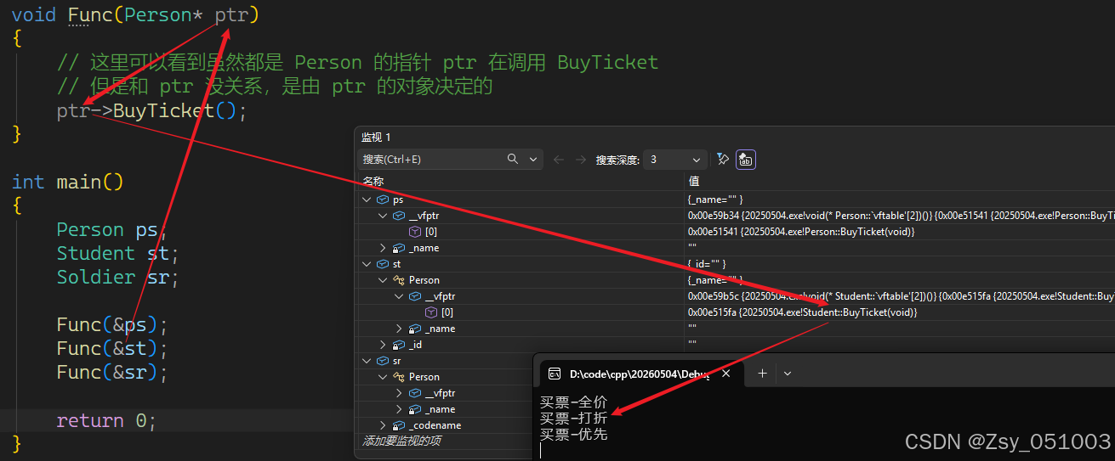This screenshot has height=461, width=1115.
Task: Select the { _id="" } value of st
Action: click(708, 264)
